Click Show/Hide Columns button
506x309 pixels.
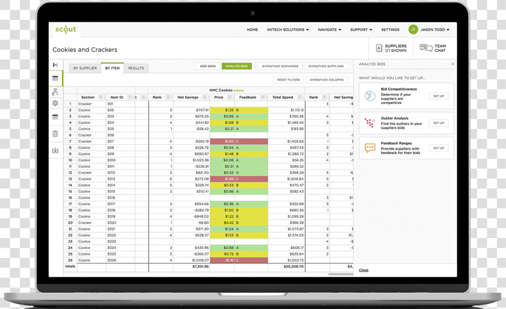tap(326, 79)
